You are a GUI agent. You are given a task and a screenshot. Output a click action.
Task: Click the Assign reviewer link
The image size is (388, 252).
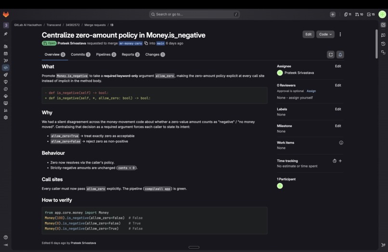click(311, 91)
